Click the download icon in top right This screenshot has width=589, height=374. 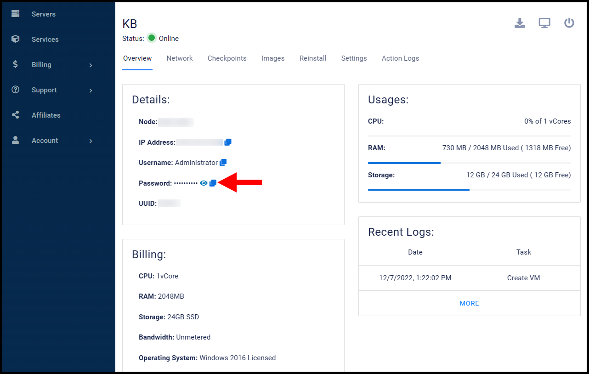520,23
